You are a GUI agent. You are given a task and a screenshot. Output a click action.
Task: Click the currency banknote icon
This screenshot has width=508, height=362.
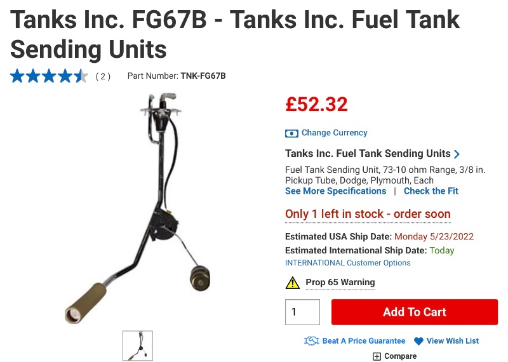click(x=291, y=133)
